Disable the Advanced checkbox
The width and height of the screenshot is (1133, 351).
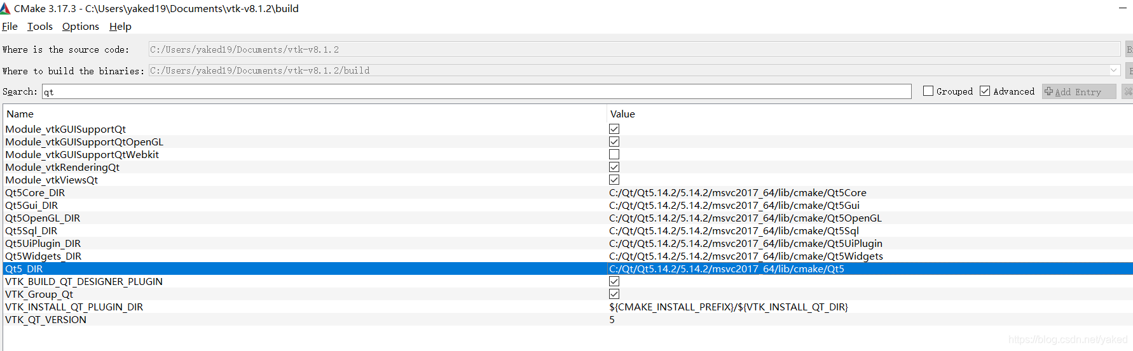tap(985, 91)
